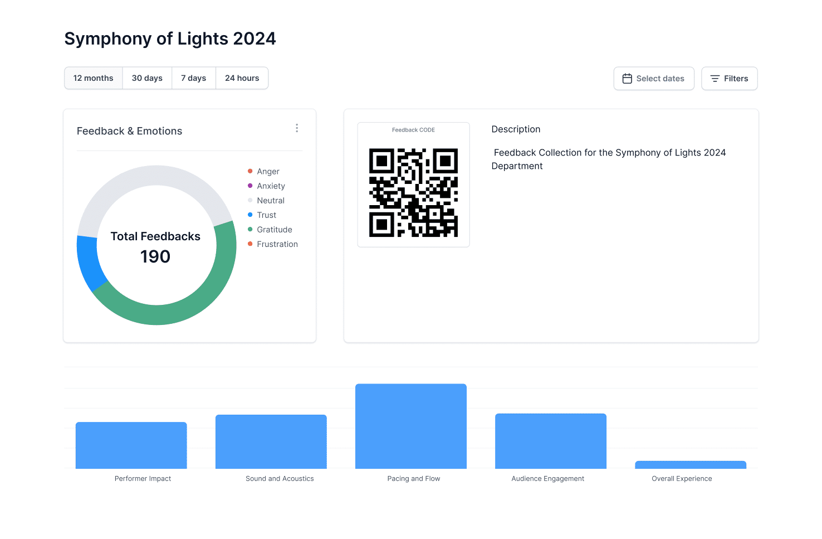Select the Performer Impact bar
Image resolution: width=822 pixels, height=539 pixels.
click(131, 445)
